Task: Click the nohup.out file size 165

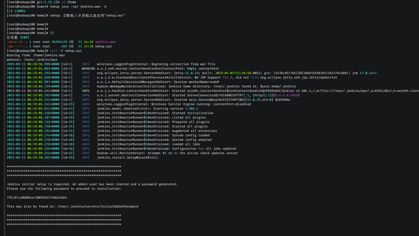Action: [x=64, y=46]
